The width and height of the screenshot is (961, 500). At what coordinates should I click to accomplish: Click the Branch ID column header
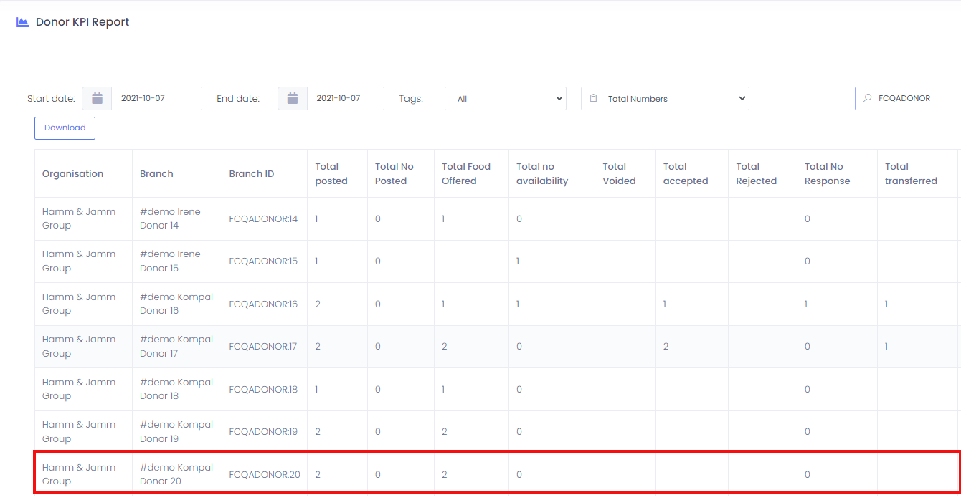[x=252, y=174]
